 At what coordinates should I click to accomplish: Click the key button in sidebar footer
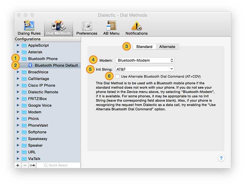pos(32,165)
